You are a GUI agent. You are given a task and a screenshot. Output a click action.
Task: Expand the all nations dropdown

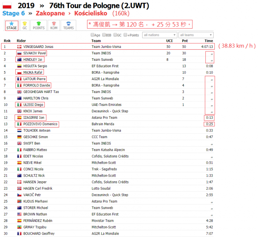[159, 35]
